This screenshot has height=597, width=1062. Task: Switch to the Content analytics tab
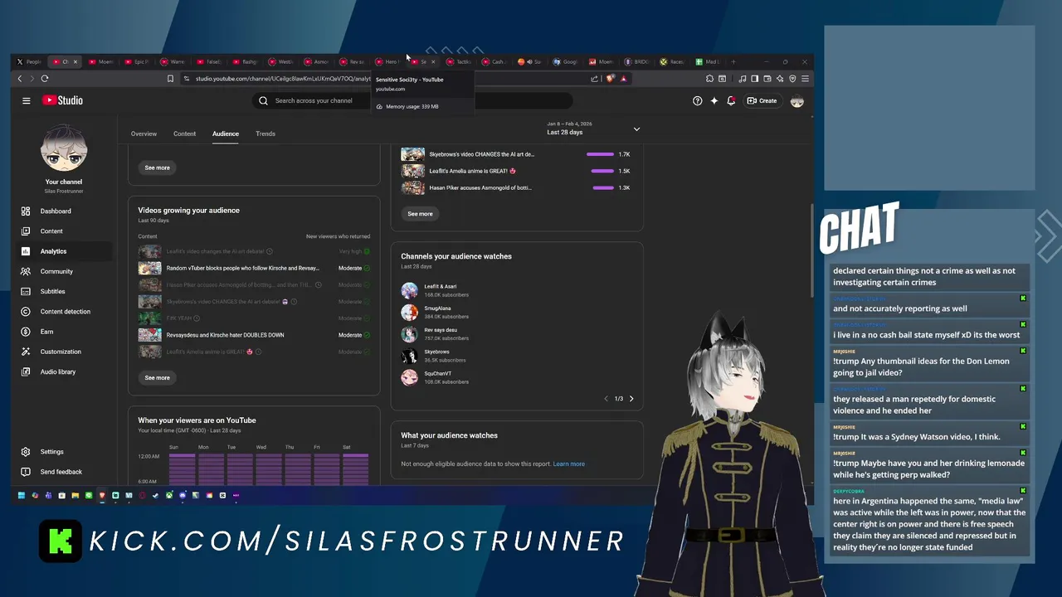[184, 133]
